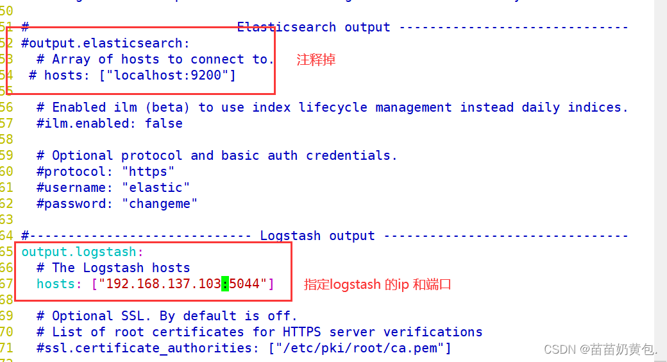This screenshot has width=667, height=362.
Task: Click the 'hosts:' key under output.logstash
Action: click(59, 284)
